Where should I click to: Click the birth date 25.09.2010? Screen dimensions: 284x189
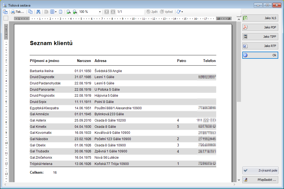tap(83, 120)
